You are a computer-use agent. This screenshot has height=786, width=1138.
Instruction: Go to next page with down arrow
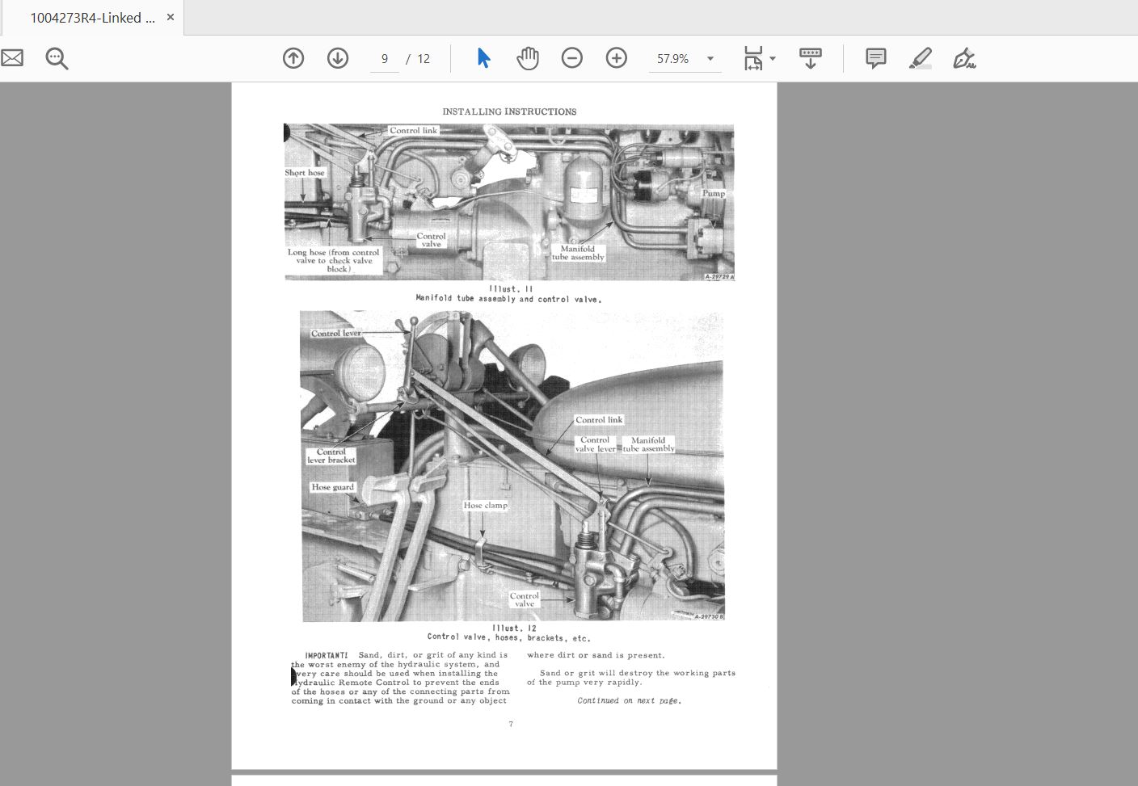pyautogui.click(x=338, y=58)
